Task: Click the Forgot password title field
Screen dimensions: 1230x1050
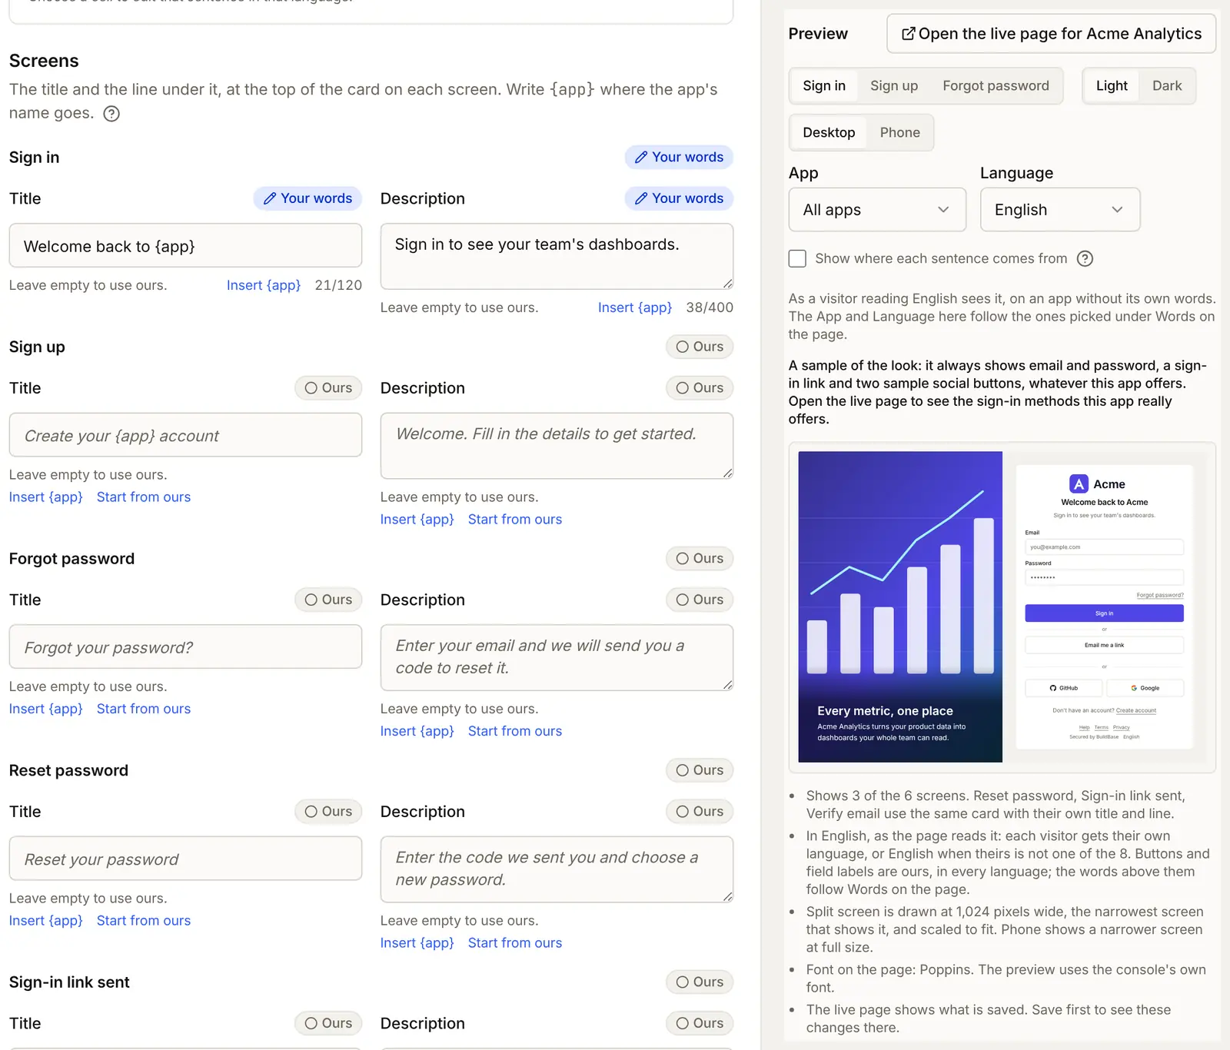Action: 185,646
